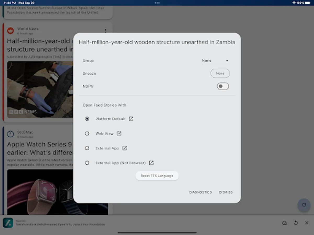Open DIAGNOSTICS from the dialog
314x235 pixels.
tap(200, 192)
